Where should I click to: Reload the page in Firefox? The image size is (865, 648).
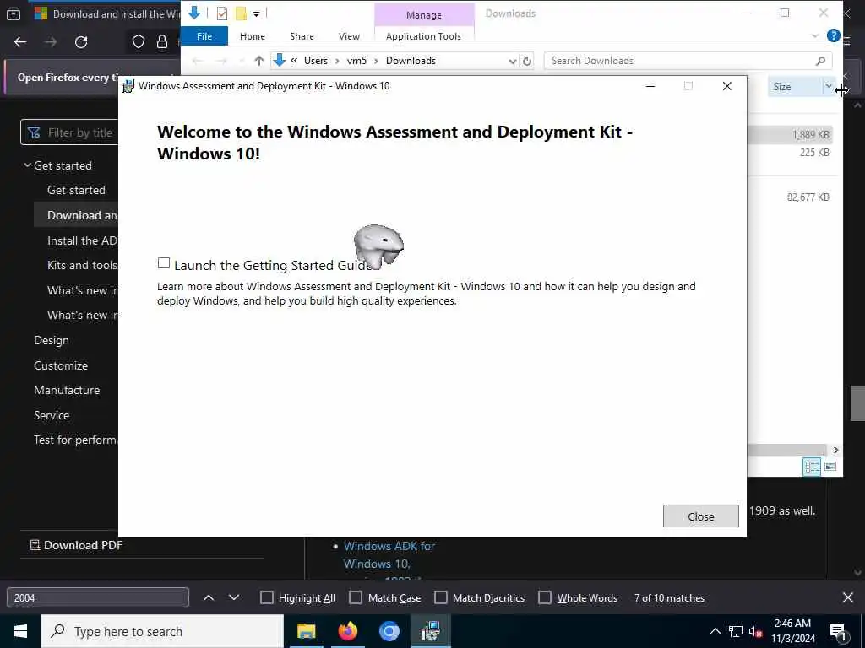point(81,42)
